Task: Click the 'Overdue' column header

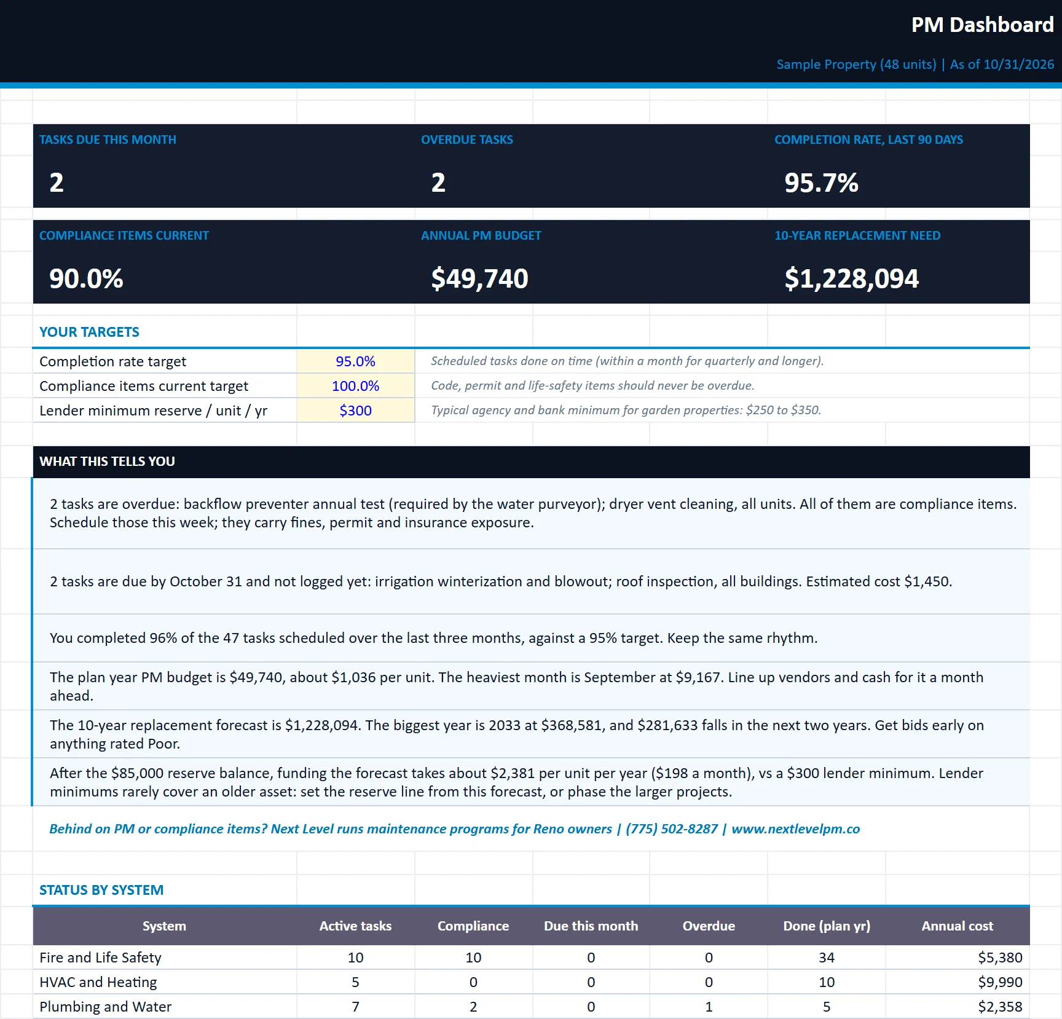Action: point(709,926)
